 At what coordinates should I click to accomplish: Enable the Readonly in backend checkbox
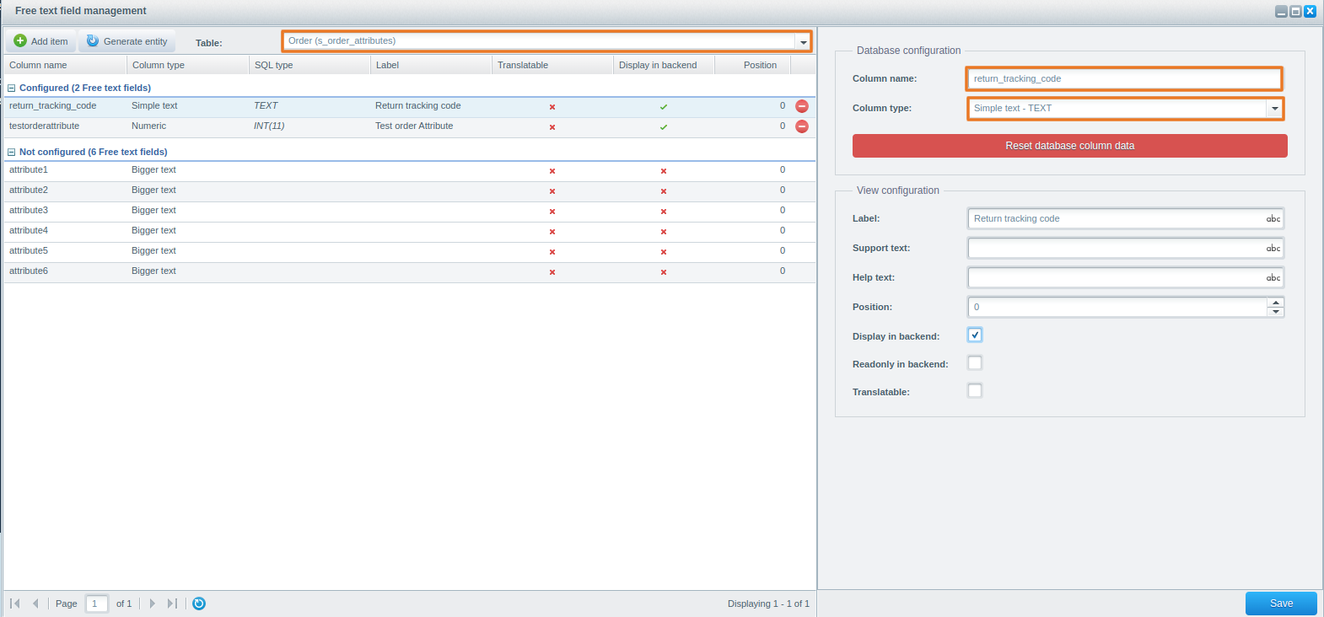(x=975, y=363)
